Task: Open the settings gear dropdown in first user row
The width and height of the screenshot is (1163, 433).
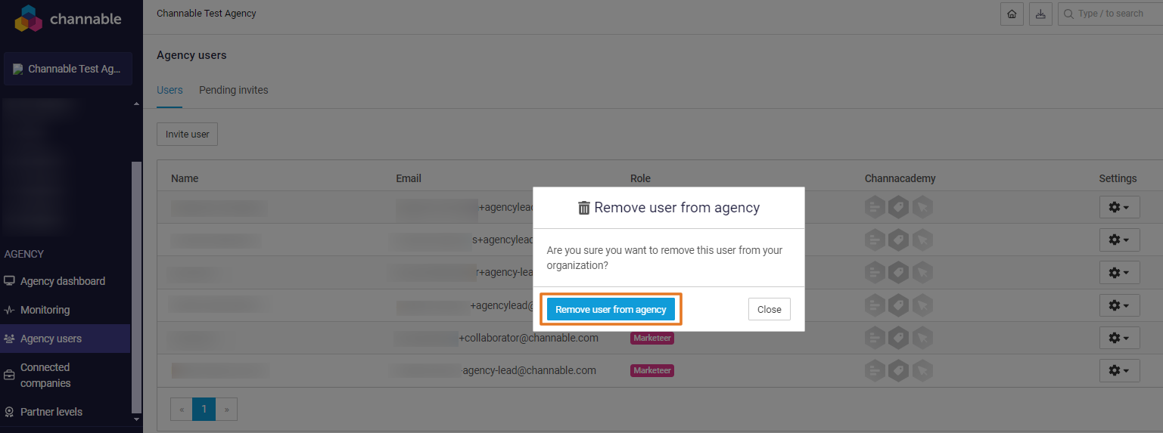Action: (x=1119, y=207)
